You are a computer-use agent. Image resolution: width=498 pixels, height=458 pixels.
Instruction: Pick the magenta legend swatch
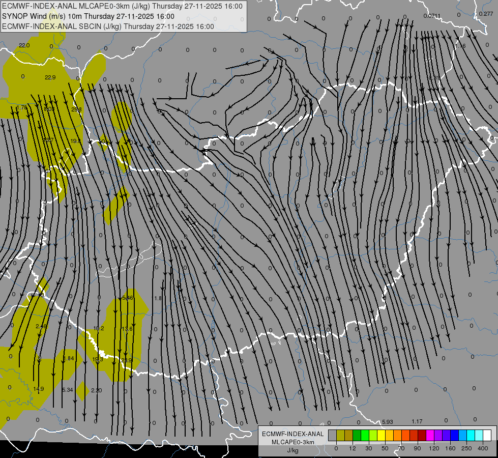point(430,435)
